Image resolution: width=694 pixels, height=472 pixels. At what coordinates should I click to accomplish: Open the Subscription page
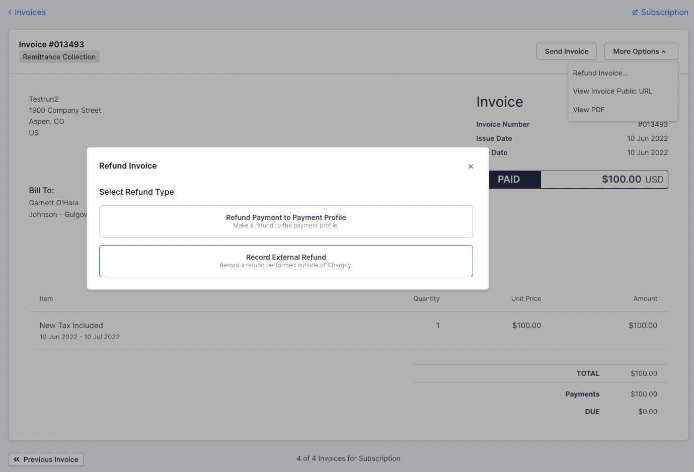point(664,12)
